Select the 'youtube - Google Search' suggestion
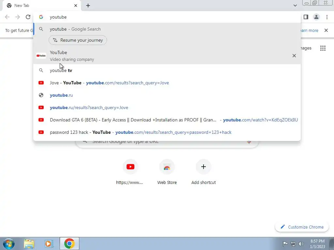The image size is (334, 250). click(x=167, y=29)
